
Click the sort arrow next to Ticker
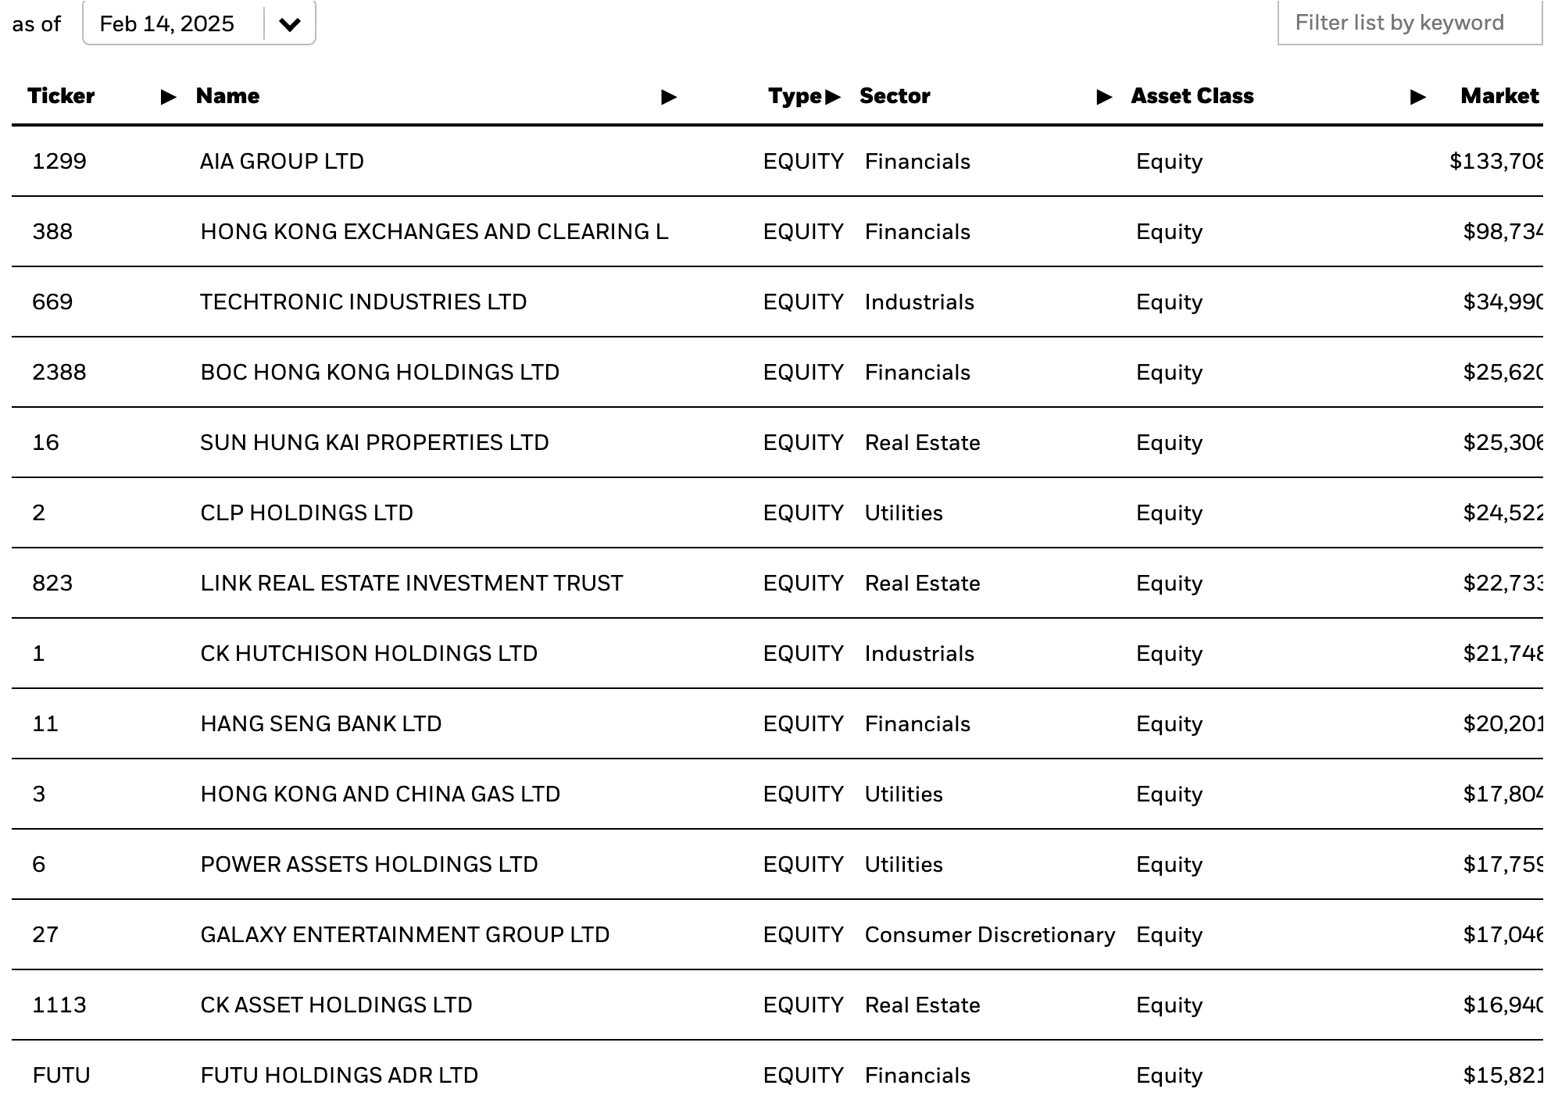click(x=166, y=97)
